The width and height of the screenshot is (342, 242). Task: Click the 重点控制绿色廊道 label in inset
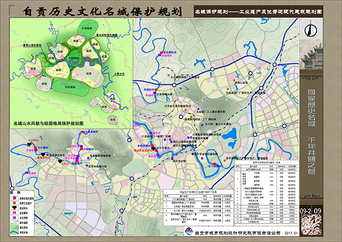pos(107,35)
